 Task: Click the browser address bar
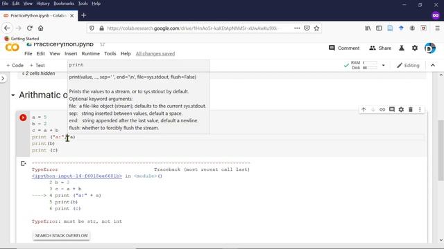pyautogui.click(x=193, y=28)
